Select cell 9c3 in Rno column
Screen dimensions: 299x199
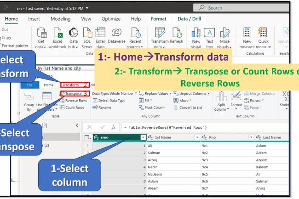pyautogui.click(x=228, y=160)
